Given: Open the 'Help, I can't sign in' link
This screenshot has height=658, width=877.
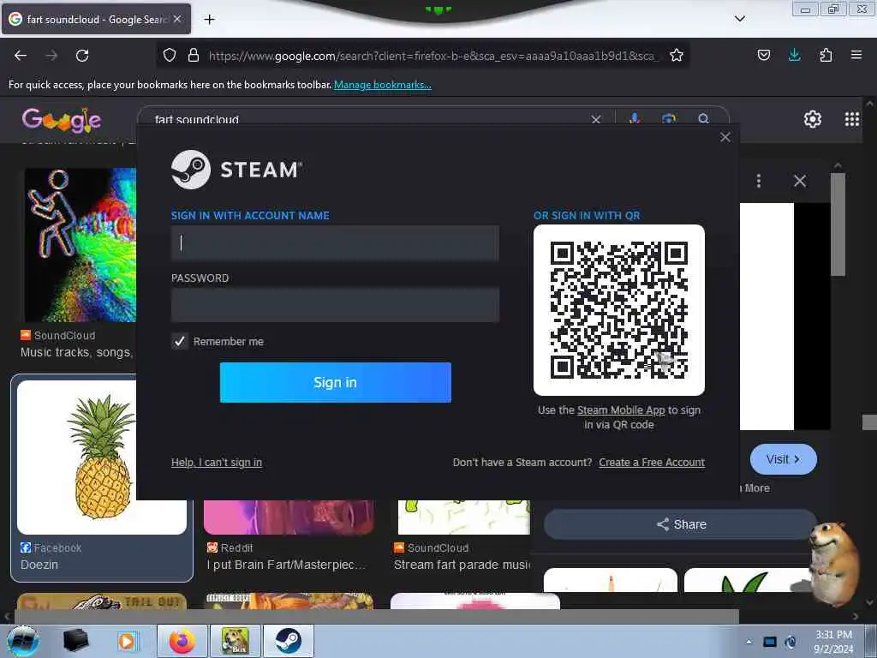Looking at the screenshot, I should tap(217, 462).
